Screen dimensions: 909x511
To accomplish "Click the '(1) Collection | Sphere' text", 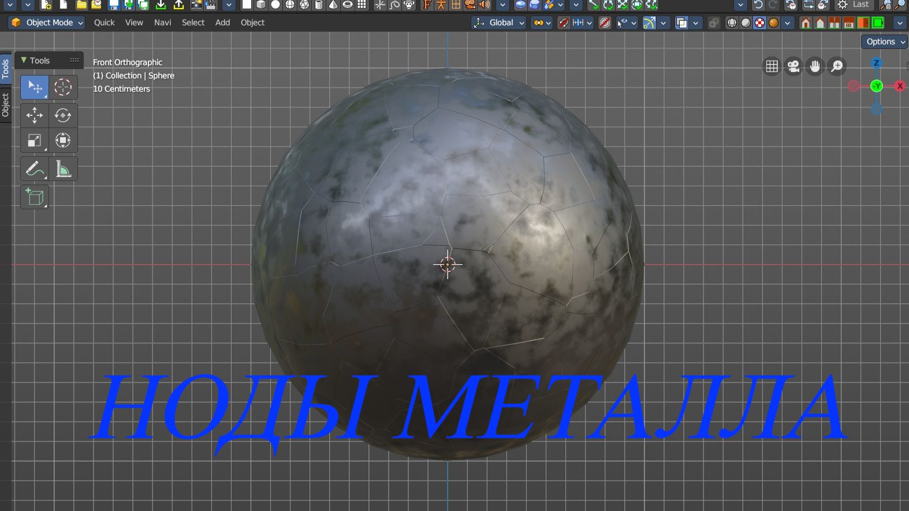I will point(133,76).
